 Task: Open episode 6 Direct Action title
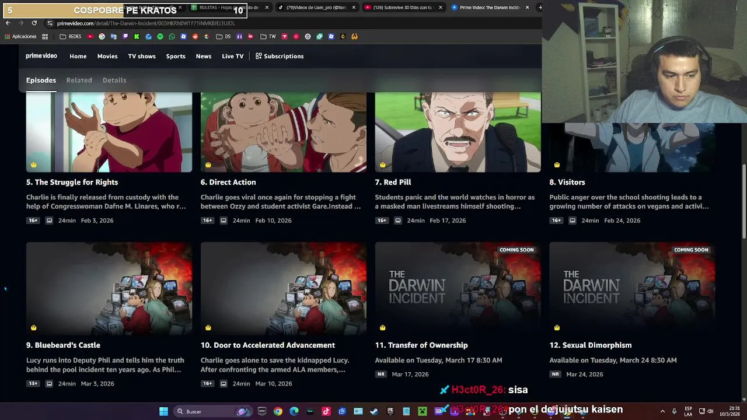pyautogui.click(x=228, y=182)
